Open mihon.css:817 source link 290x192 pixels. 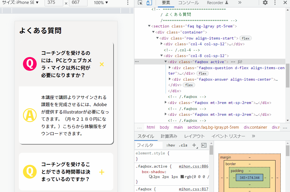click(x=193, y=189)
